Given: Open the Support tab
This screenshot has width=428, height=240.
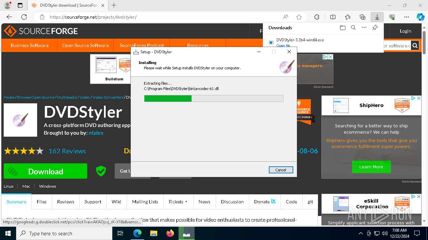Looking at the screenshot, I should [93, 202].
